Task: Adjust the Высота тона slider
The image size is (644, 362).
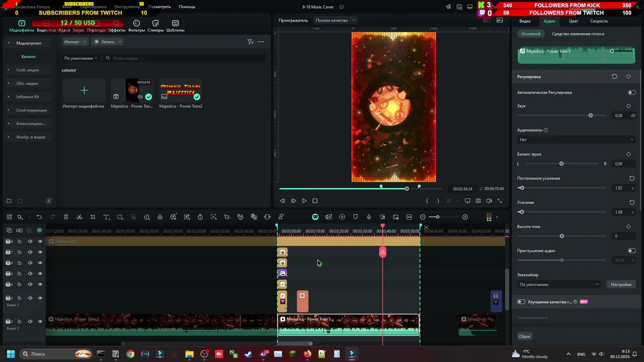Action: click(561, 236)
